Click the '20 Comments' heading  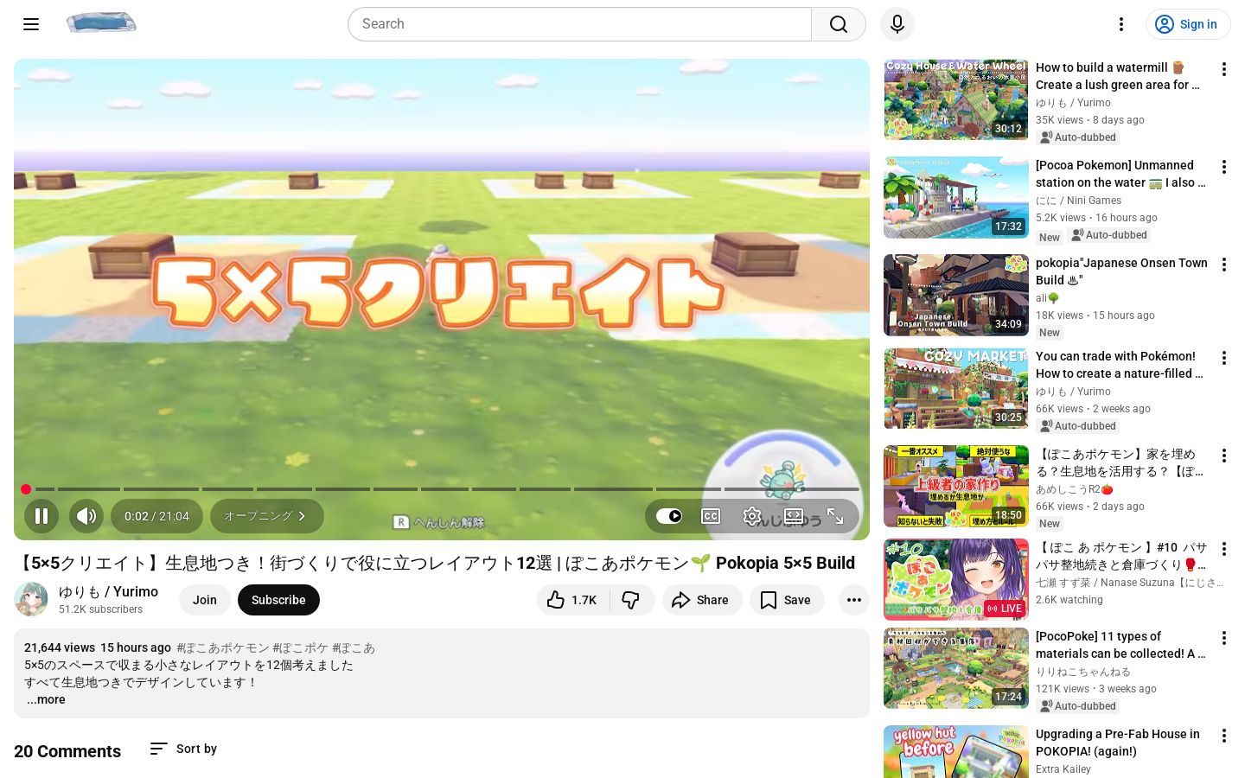67,751
